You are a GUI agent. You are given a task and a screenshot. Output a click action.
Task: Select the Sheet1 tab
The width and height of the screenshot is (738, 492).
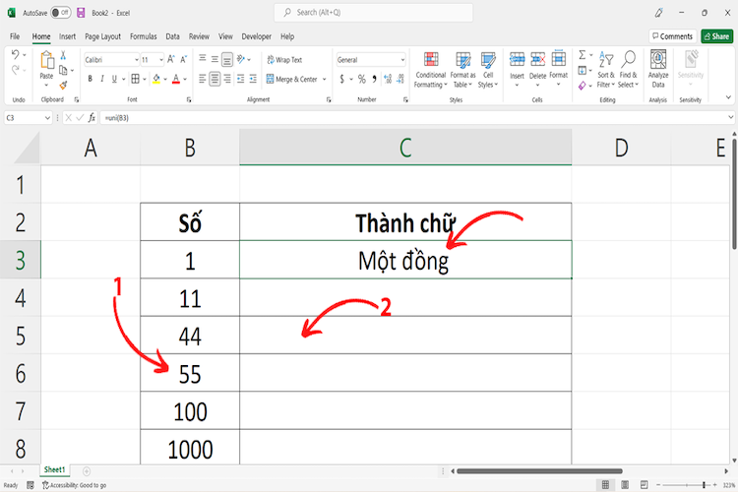point(54,470)
